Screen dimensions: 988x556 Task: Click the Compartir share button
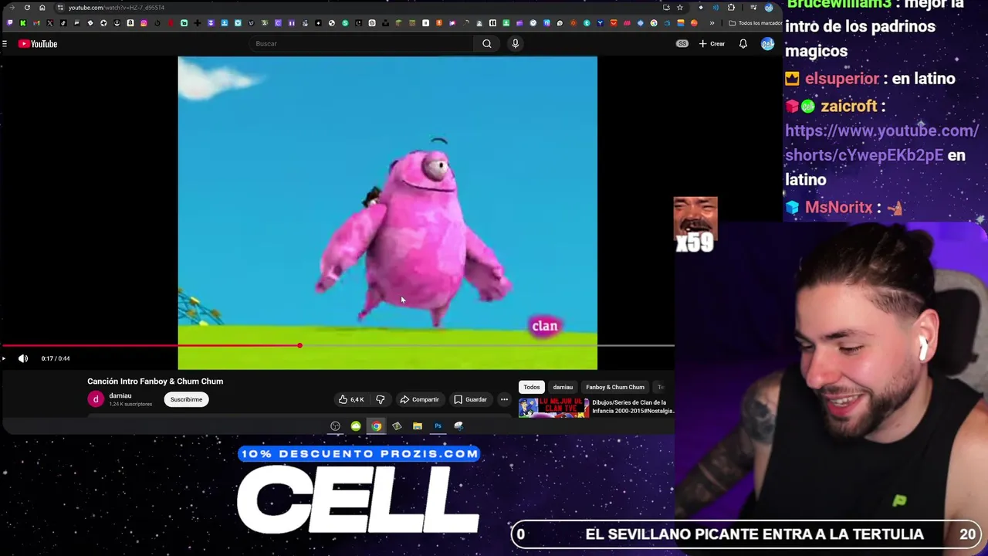coord(419,399)
